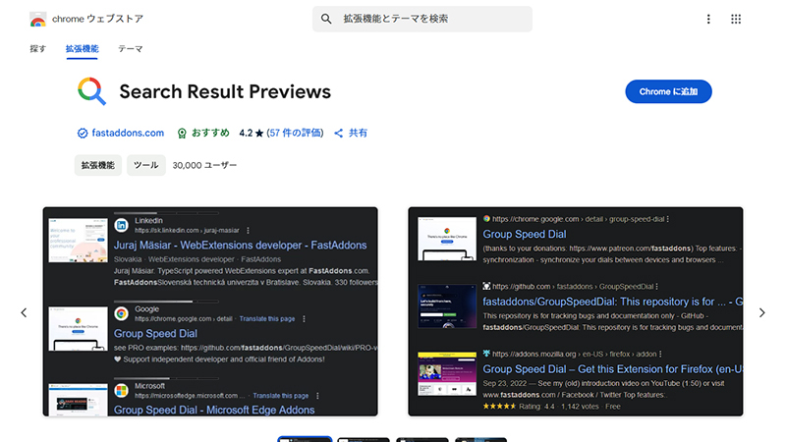The image size is (786, 442).
Task: Click the おすすめ featured badge
Action: pyautogui.click(x=203, y=133)
